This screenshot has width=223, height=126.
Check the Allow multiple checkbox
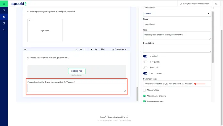pyautogui.click(x=144, y=90)
